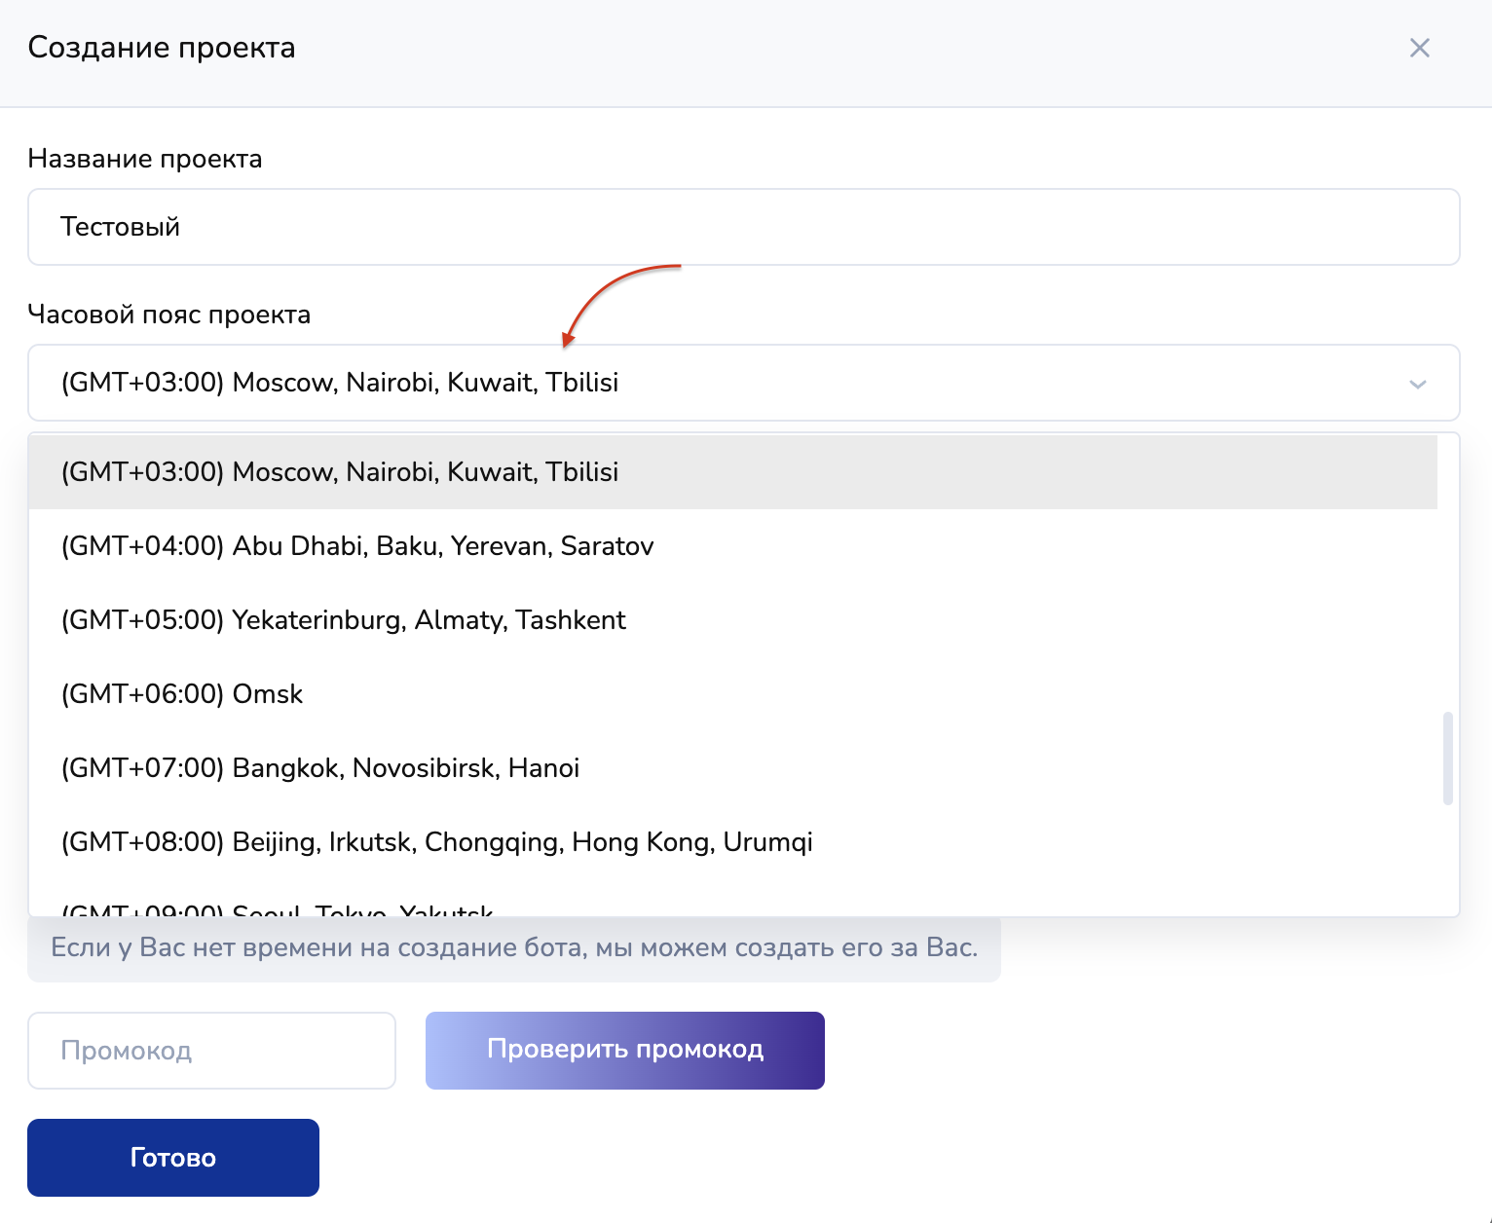Image resolution: width=1492 pixels, height=1223 pixels.
Task: Select the GMT+06:00 Omsk timezone
Action: 182,694
